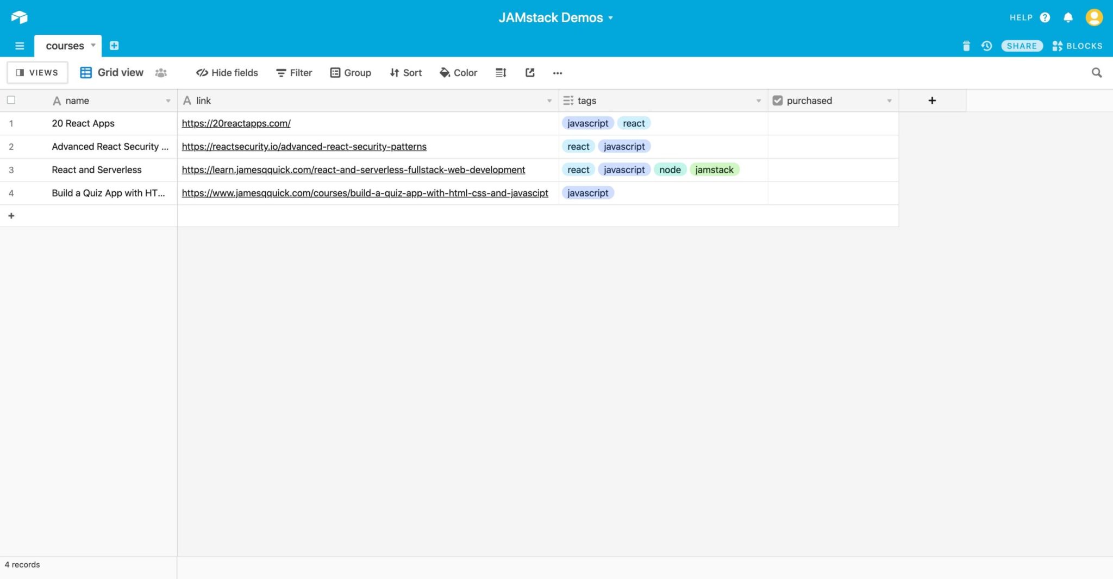This screenshot has width=1113, height=579.
Task: Open search in the table
Action: pos(1097,72)
